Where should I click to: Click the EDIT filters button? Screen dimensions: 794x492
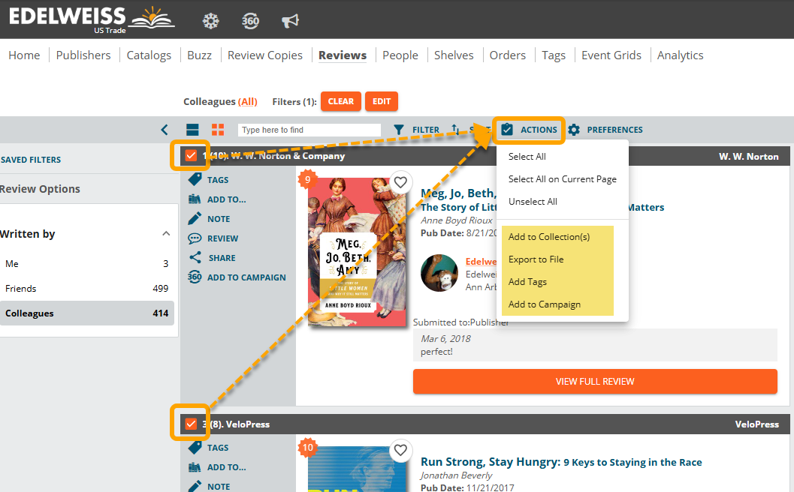pos(382,101)
